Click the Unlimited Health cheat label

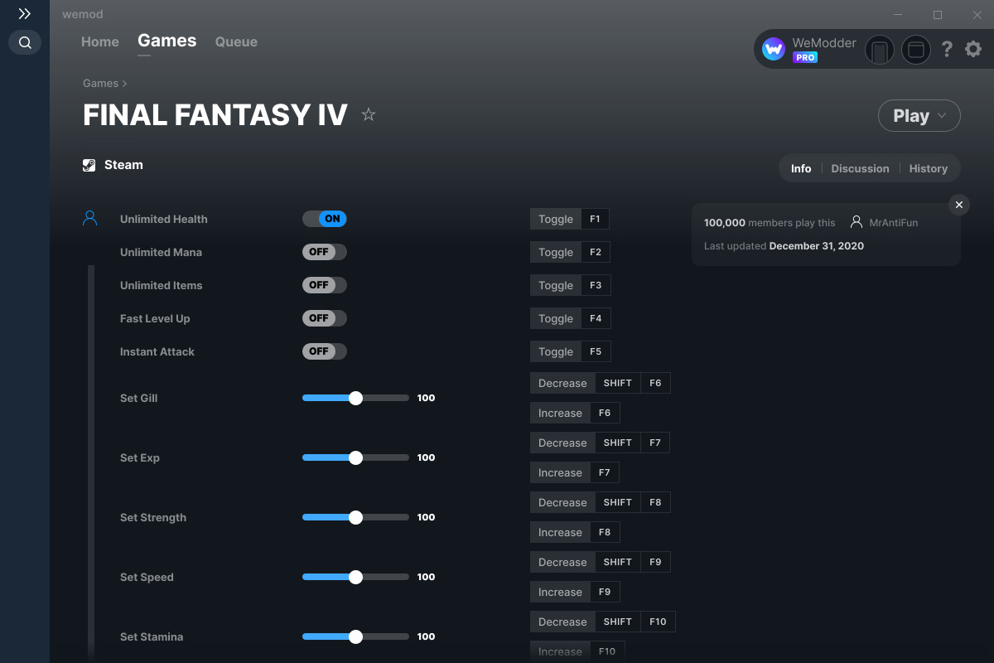click(x=164, y=219)
